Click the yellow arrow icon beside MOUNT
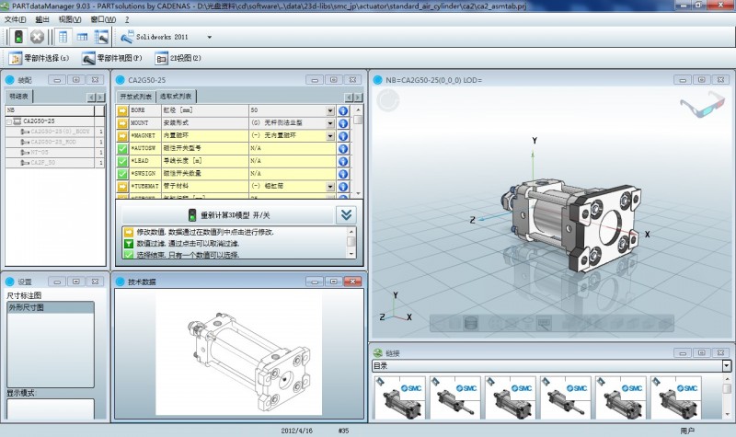The width and height of the screenshot is (736, 437). point(122,122)
